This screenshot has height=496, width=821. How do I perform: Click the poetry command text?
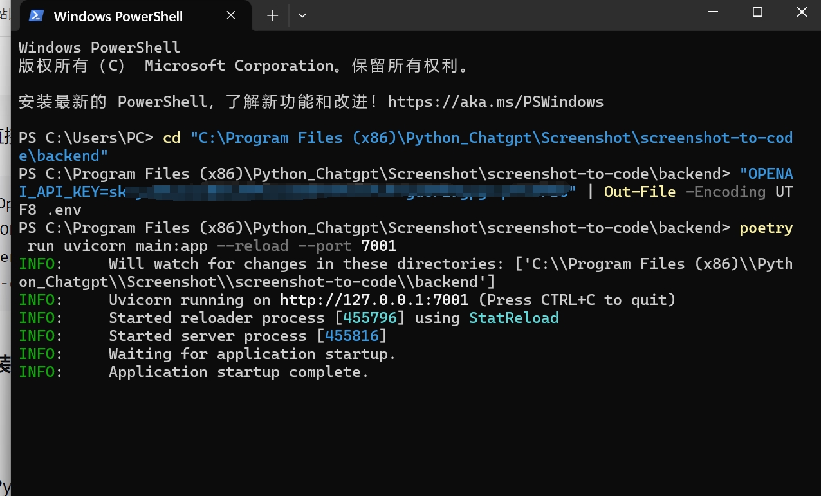(x=766, y=227)
